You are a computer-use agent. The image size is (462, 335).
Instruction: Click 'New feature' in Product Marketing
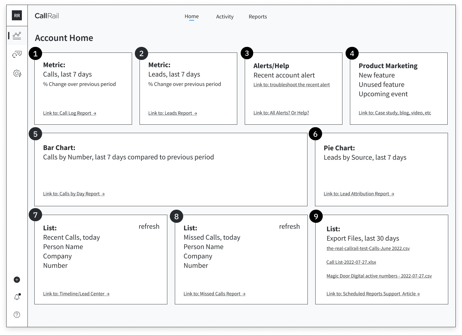(377, 75)
